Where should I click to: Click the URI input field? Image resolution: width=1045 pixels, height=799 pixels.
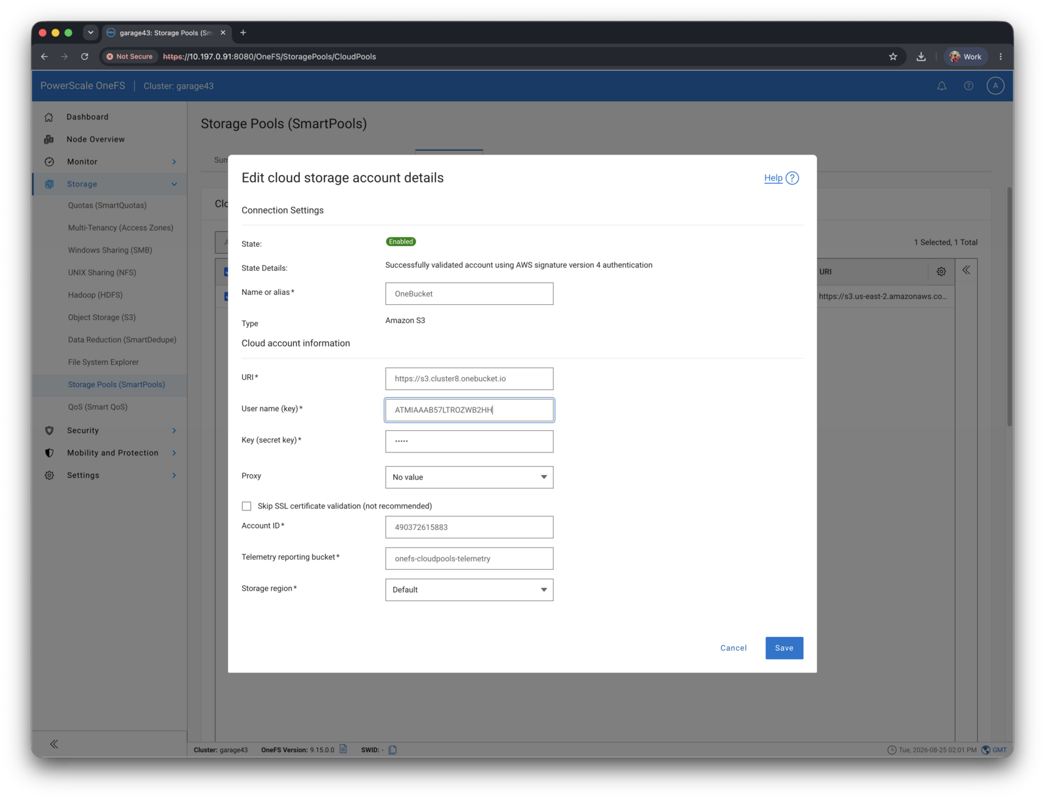[469, 379]
